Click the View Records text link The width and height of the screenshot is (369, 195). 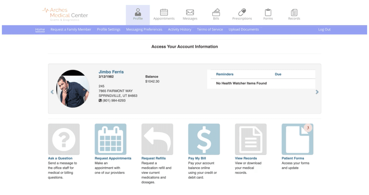pos(246,158)
